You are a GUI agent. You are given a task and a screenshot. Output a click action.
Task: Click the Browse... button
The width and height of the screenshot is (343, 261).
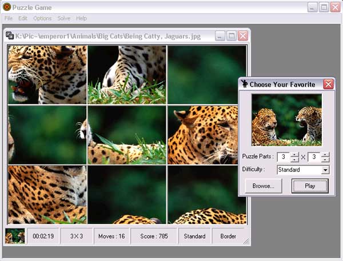point(264,186)
